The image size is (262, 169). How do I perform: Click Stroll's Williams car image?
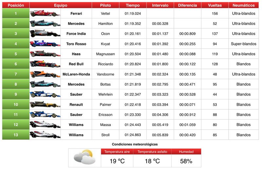pos(45,135)
